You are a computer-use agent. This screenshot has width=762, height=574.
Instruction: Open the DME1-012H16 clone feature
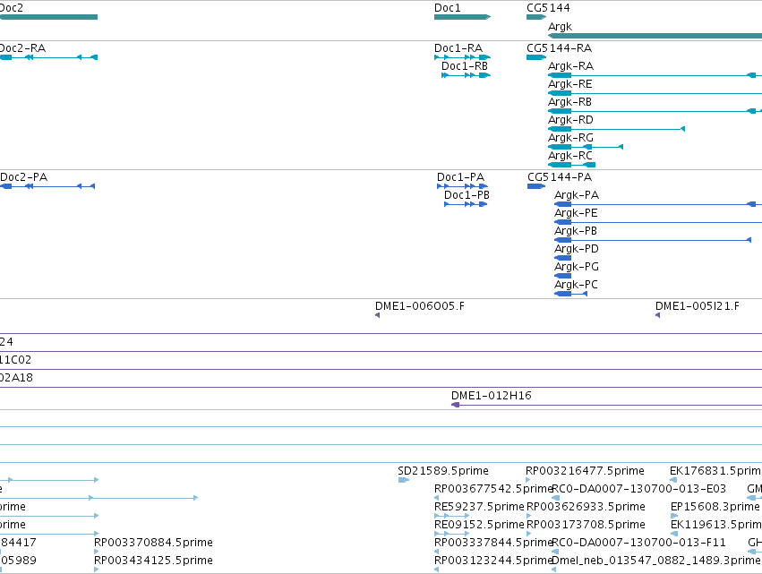click(606, 405)
